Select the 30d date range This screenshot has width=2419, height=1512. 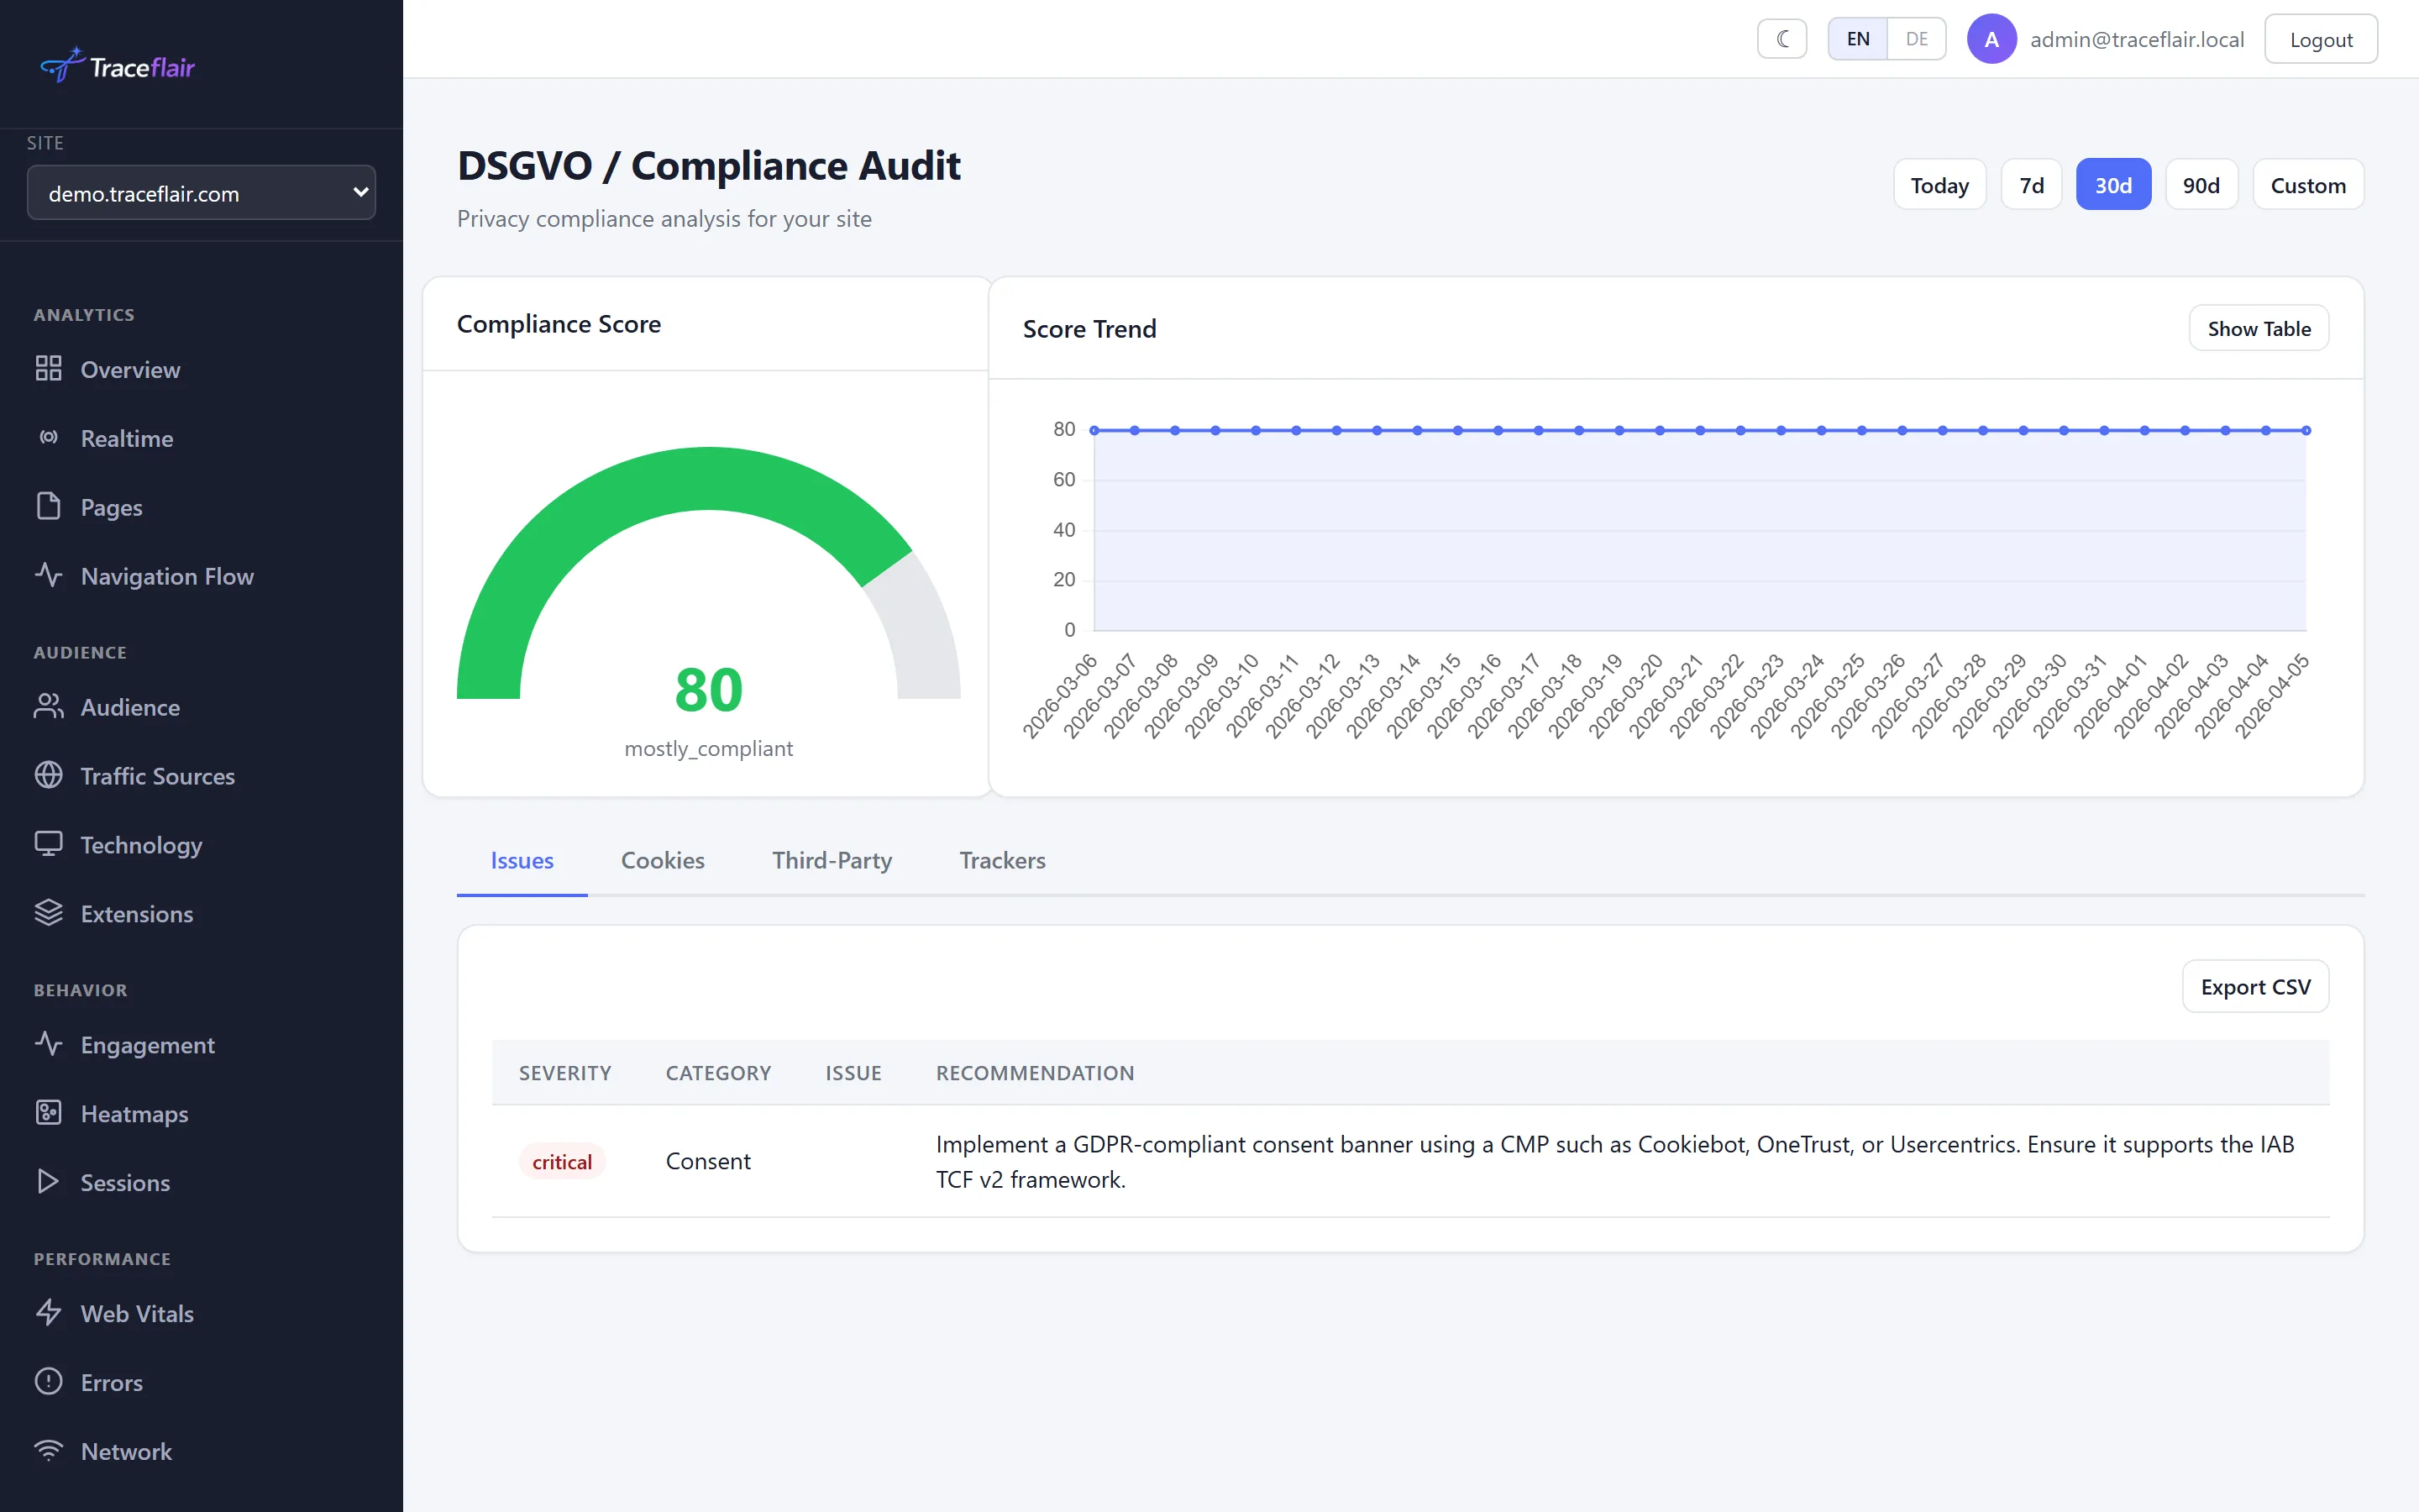coord(2113,185)
